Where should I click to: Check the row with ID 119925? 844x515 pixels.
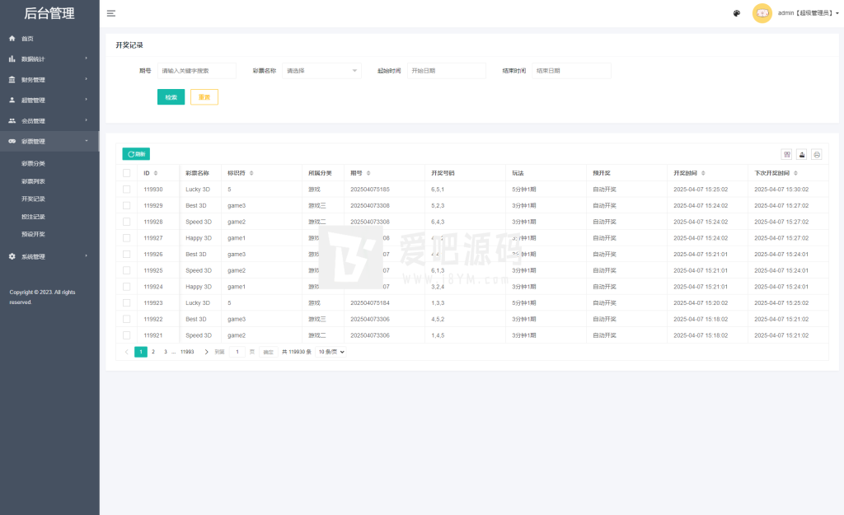click(126, 270)
